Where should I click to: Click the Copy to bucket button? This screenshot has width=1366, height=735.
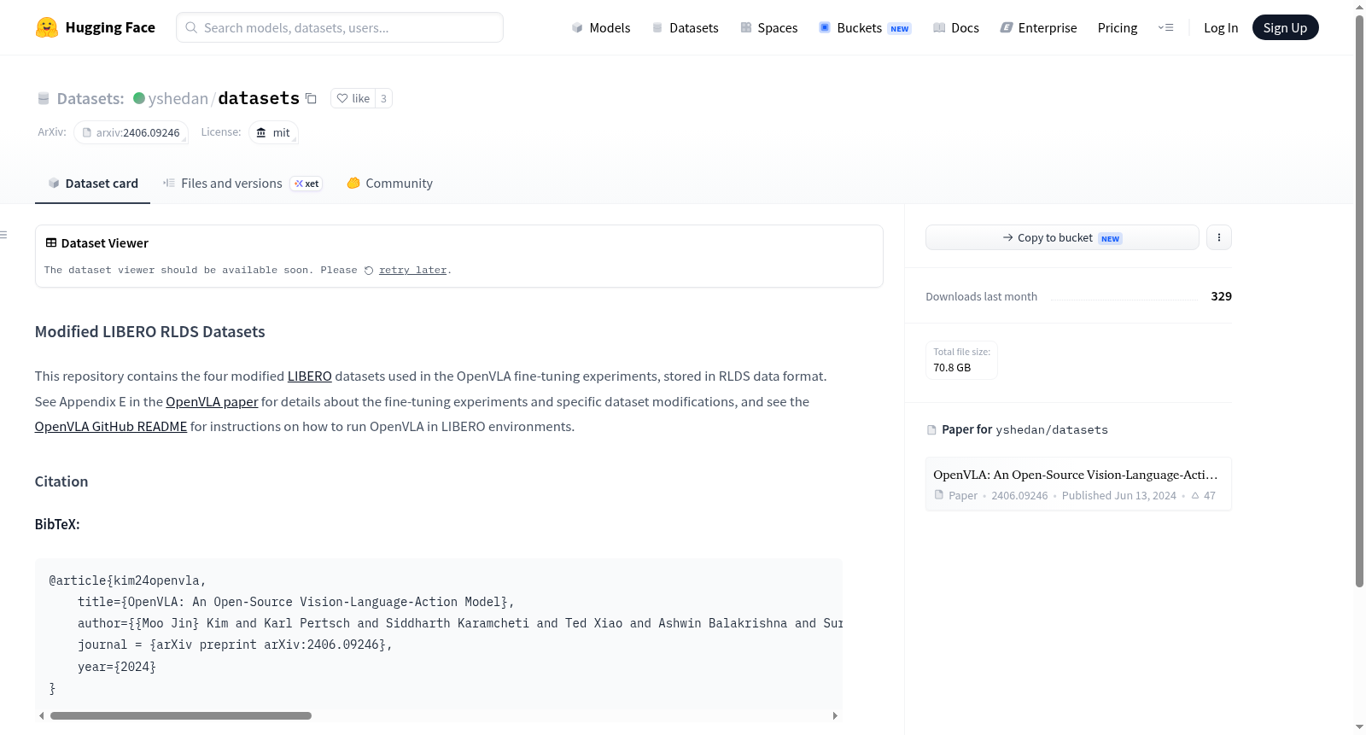(1062, 237)
